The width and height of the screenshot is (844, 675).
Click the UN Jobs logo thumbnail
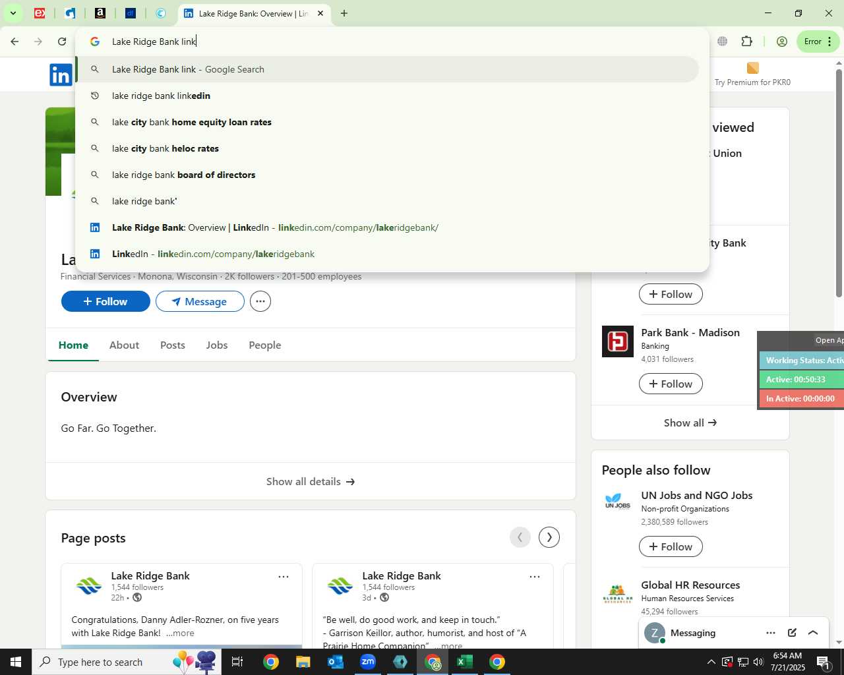[x=618, y=502]
